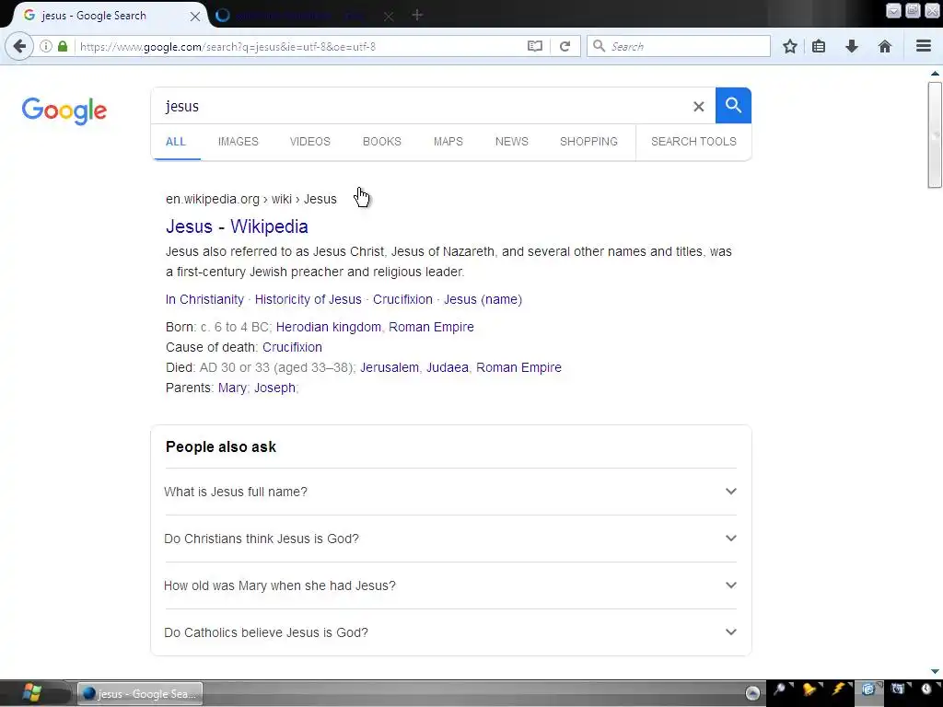Open the SEARCH TOOLS options
The height and width of the screenshot is (707, 943).
pyautogui.click(x=693, y=141)
